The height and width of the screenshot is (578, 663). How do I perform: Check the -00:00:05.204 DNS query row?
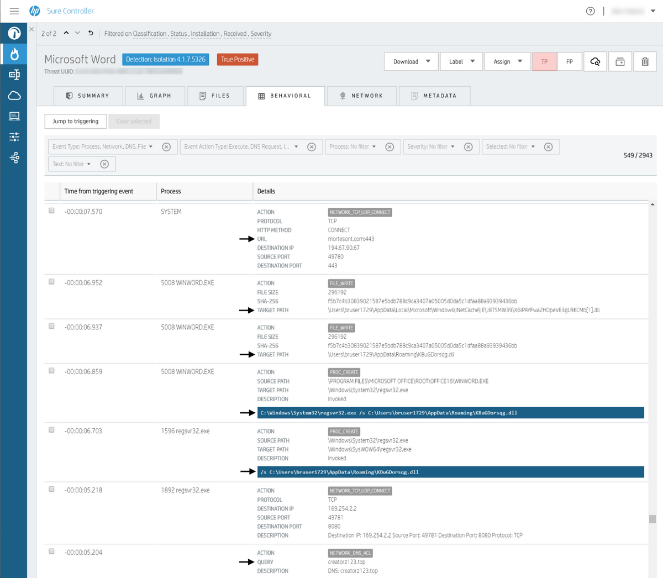click(x=51, y=551)
